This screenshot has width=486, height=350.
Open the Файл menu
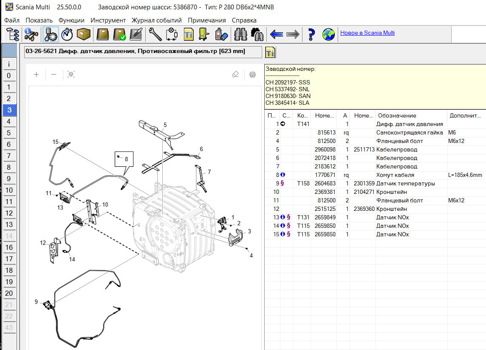[12, 20]
